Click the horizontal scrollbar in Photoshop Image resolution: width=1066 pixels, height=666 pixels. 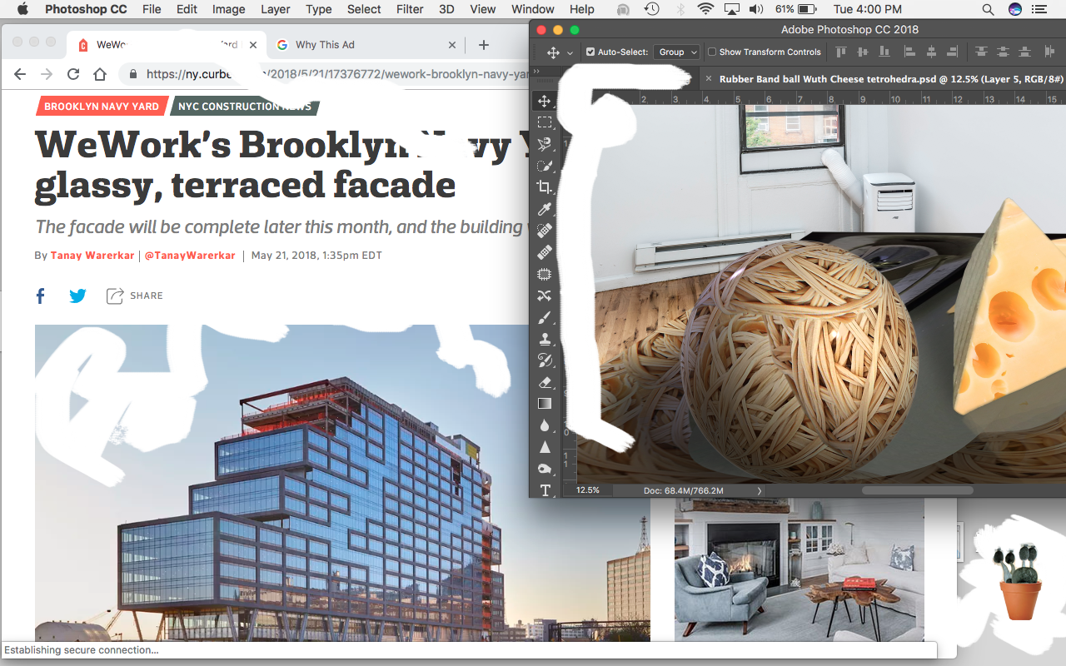pos(917,490)
